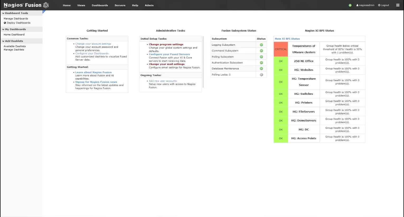Click the Authentication Subsystem status icon
The width and height of the screenshot is (404, 217).
coord(261,63)
